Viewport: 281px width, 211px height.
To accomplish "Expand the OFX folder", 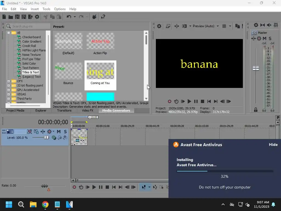I will tap(9, 81).
